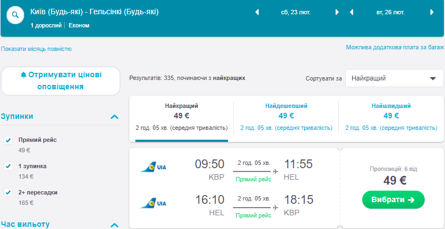This screenshot has height=229, width=445.
Task: Click the bell icon for price alerts
Action: click(23, 75)
